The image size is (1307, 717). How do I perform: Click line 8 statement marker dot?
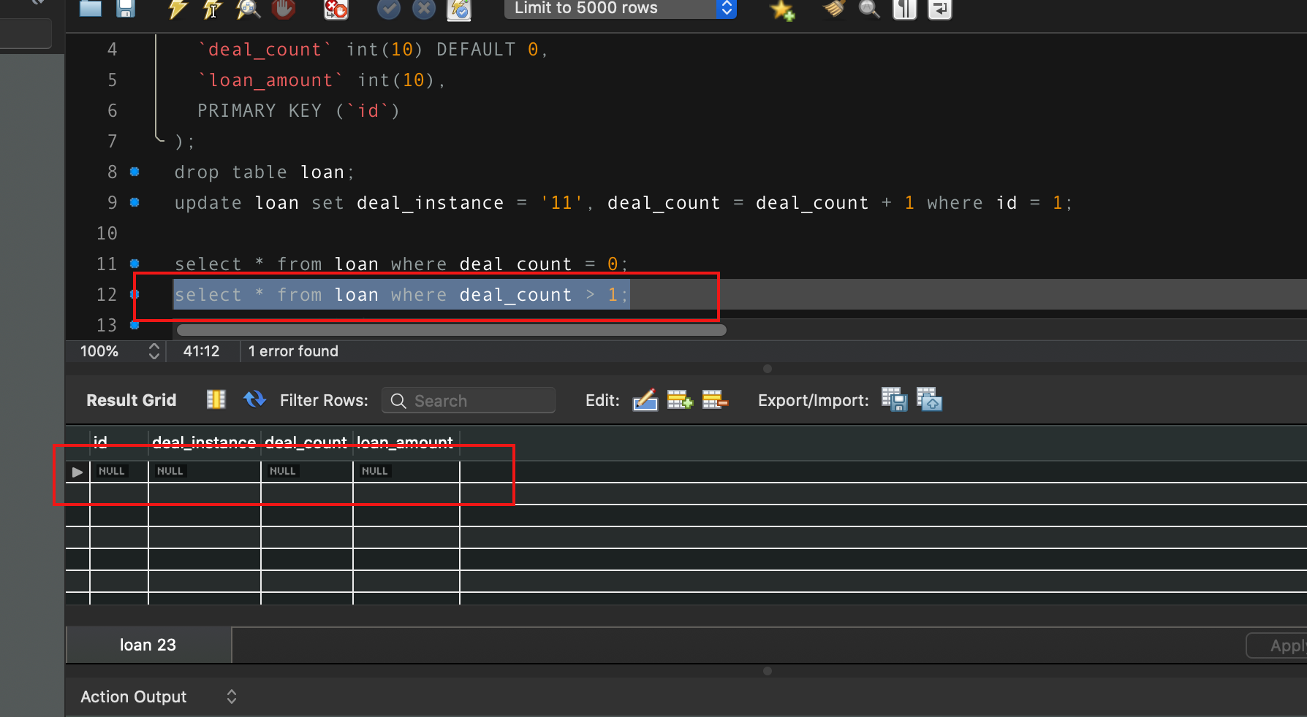[x=135, y=172]
